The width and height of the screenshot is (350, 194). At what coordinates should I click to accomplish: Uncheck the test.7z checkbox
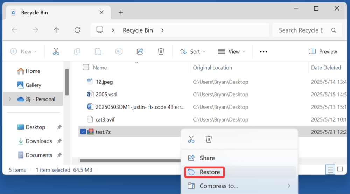coord(83,132)
